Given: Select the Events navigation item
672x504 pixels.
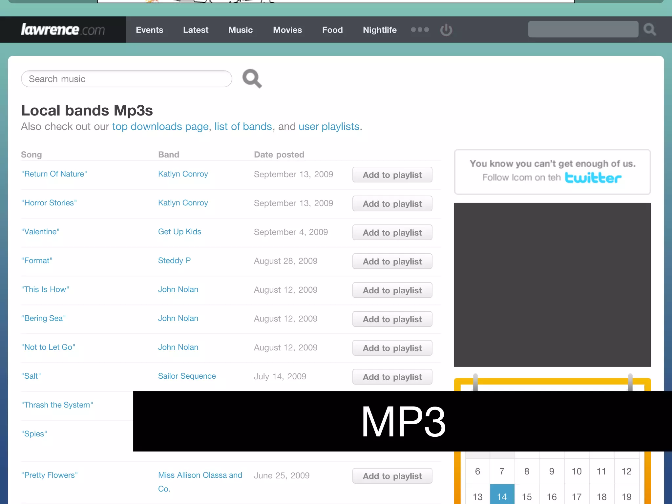Looking at the screenshot, I should 149,30.
